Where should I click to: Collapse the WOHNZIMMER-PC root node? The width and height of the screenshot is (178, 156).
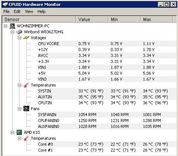[5, 26]
